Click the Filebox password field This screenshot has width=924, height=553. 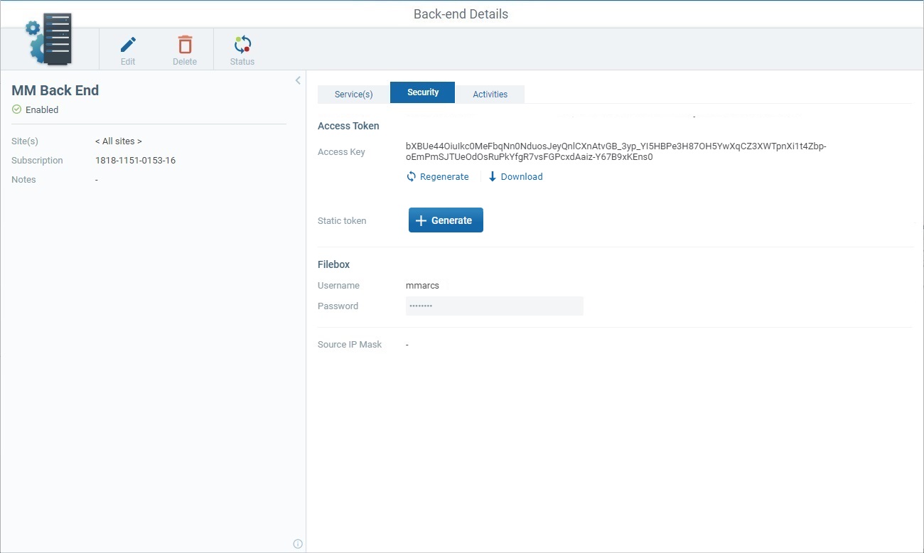pyautogui.click(x=494, y=306)
